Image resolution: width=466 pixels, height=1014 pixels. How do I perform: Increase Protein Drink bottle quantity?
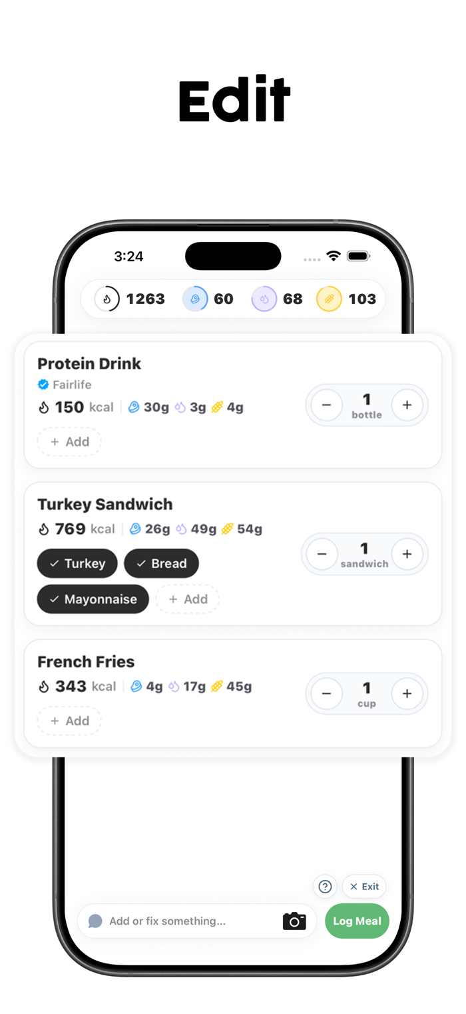[407, 405]
